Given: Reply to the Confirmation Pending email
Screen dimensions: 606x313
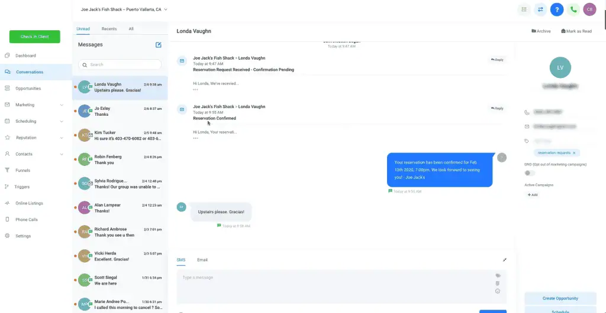Looking at the screenshot, I should [497, 60].
